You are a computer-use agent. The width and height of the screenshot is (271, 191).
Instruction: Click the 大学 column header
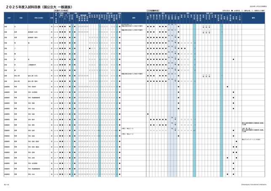pyautogui.click(x=9, y=18)
